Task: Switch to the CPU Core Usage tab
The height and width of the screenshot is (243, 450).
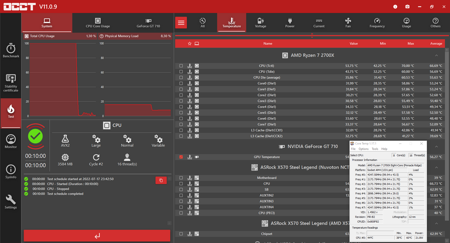Action: (x=98, y=23)
